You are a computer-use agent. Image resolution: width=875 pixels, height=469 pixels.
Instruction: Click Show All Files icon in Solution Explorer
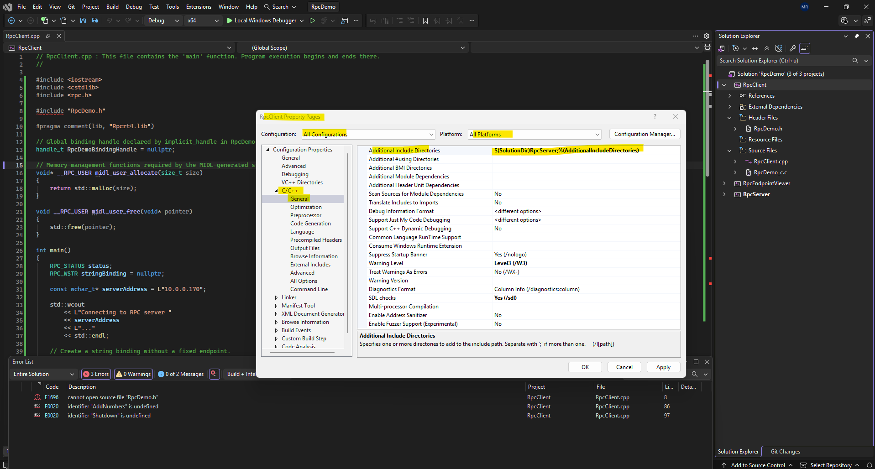click(779, 48)
